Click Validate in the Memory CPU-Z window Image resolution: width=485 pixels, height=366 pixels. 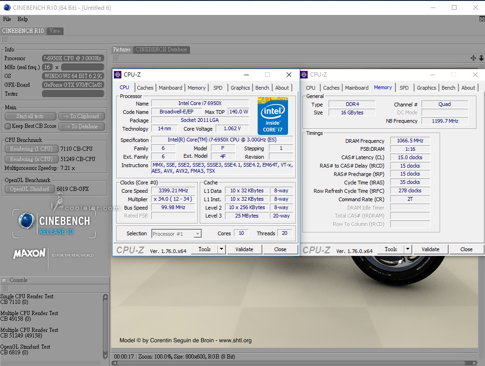tap(430, 249)
